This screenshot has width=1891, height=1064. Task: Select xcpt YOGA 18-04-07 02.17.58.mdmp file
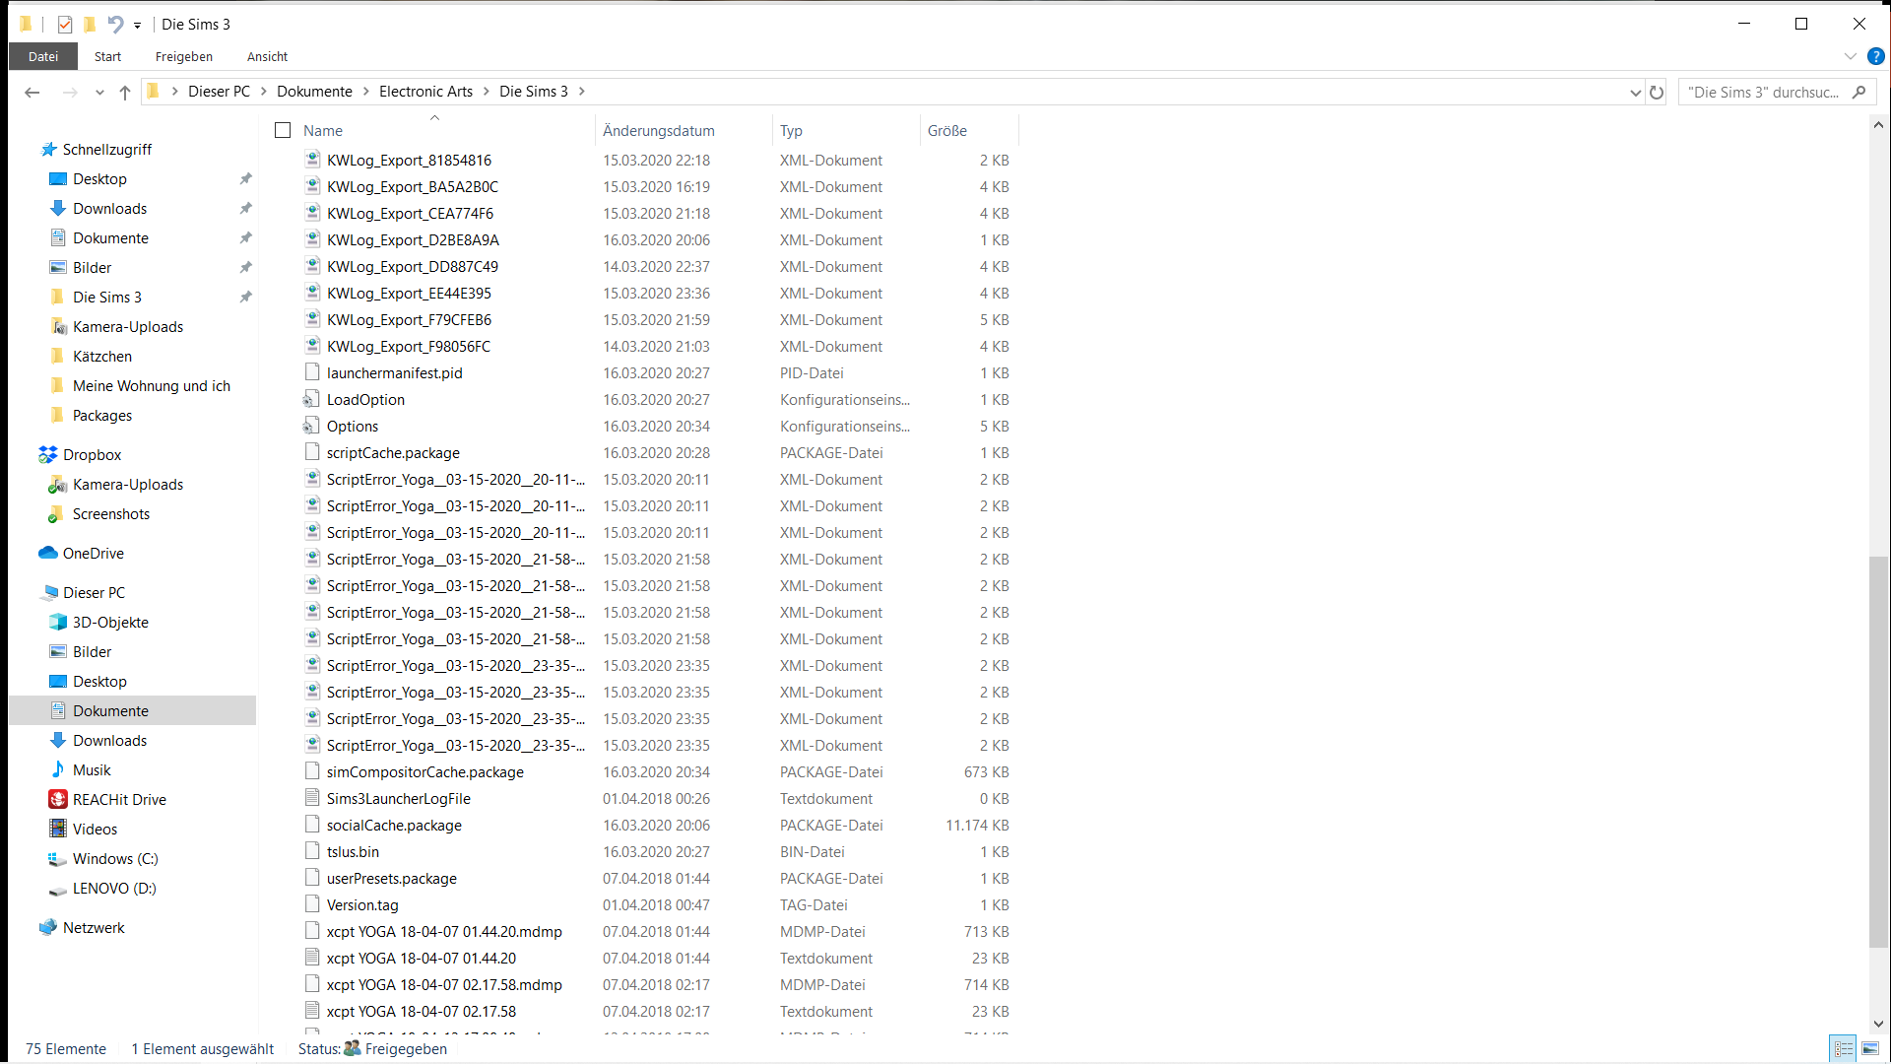pos(444,985)
